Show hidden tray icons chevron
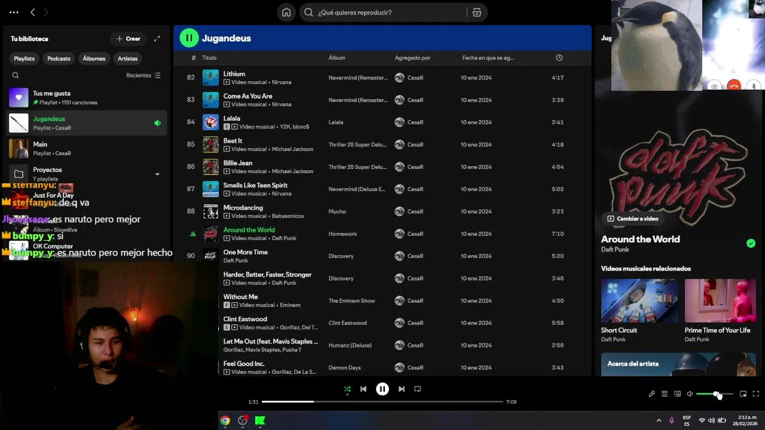Screen dimensions: 765x430 coord(659,420)
